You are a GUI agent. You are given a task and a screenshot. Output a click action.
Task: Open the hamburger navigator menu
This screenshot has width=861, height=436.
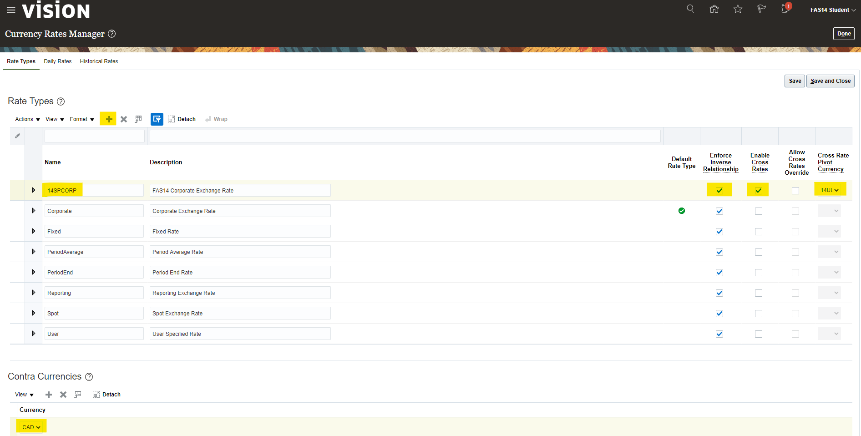pyautogui.click(x=11, y=10)
